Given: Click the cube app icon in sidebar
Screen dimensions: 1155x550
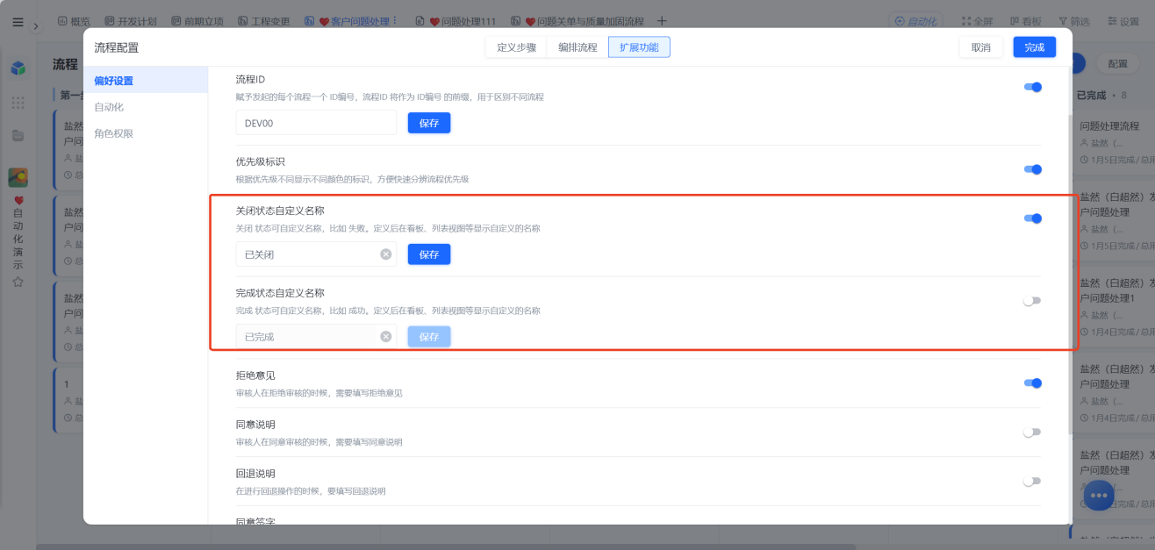Looking at the screenshot, I should 18,68.
